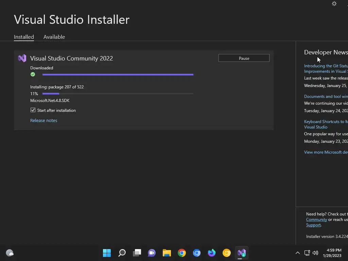View more Microsoft developer news
348x261 pixels.
[326, 152]
